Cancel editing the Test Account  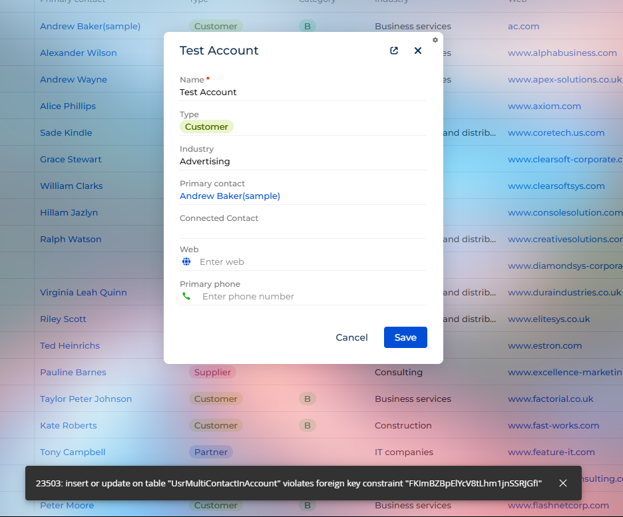(351, 337)
